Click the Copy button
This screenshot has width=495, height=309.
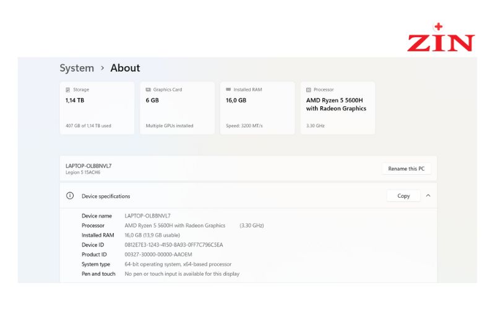tap(403, 196)
